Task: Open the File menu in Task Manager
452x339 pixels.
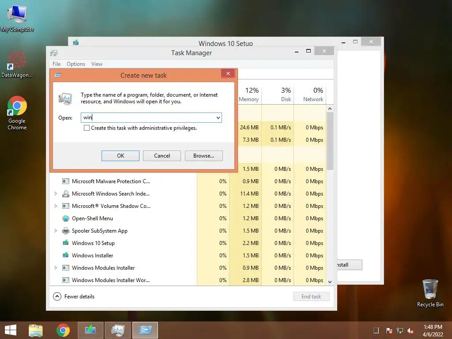Action: (x=56, y=64)
